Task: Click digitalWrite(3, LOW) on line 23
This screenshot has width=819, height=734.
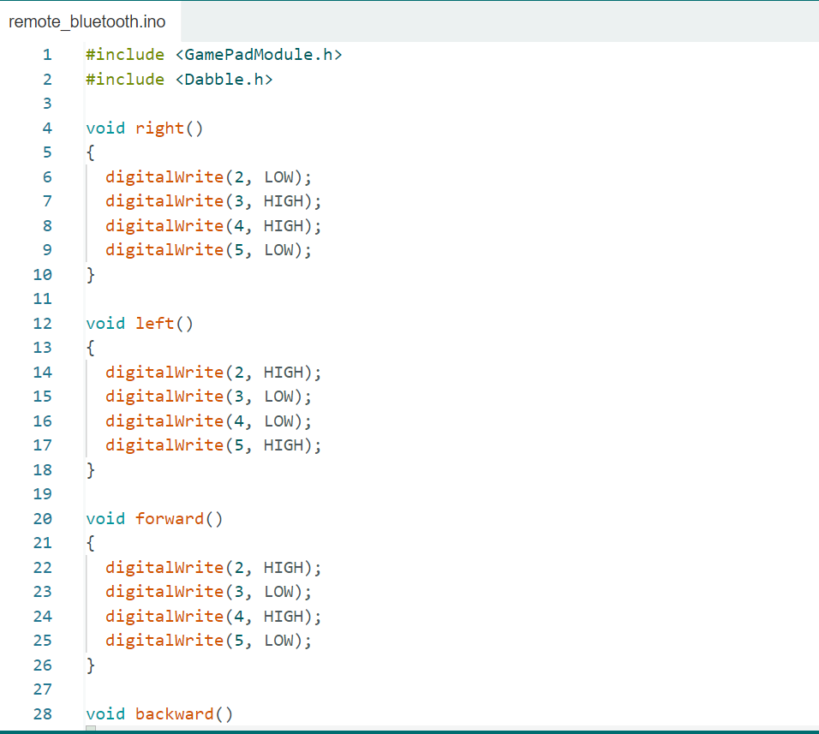Action: pos(208,592)
